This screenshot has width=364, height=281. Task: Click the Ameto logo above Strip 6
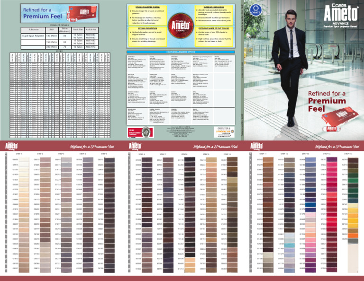click(135, 146)
